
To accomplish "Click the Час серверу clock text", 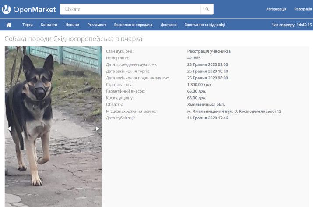I will (292, 25).
